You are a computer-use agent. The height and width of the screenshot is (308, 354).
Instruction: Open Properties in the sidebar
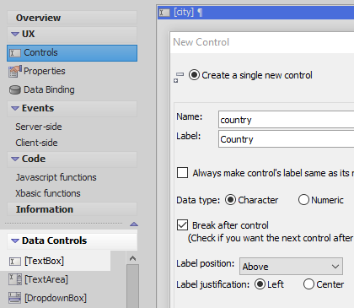(x=45, y=71)
